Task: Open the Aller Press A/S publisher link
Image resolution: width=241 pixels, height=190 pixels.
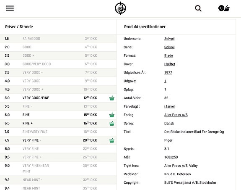Action: click(x=176, y=115)
